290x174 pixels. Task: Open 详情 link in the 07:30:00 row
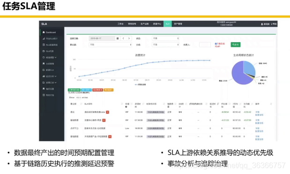point(257,120)
